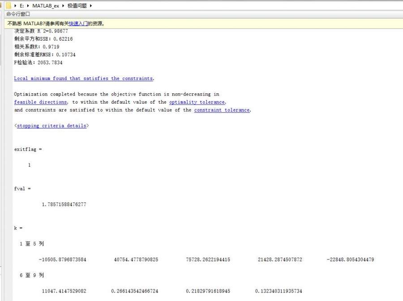Expand arrow after 极值问题 folder
403x301 pixels.
(x=91, y=6)
